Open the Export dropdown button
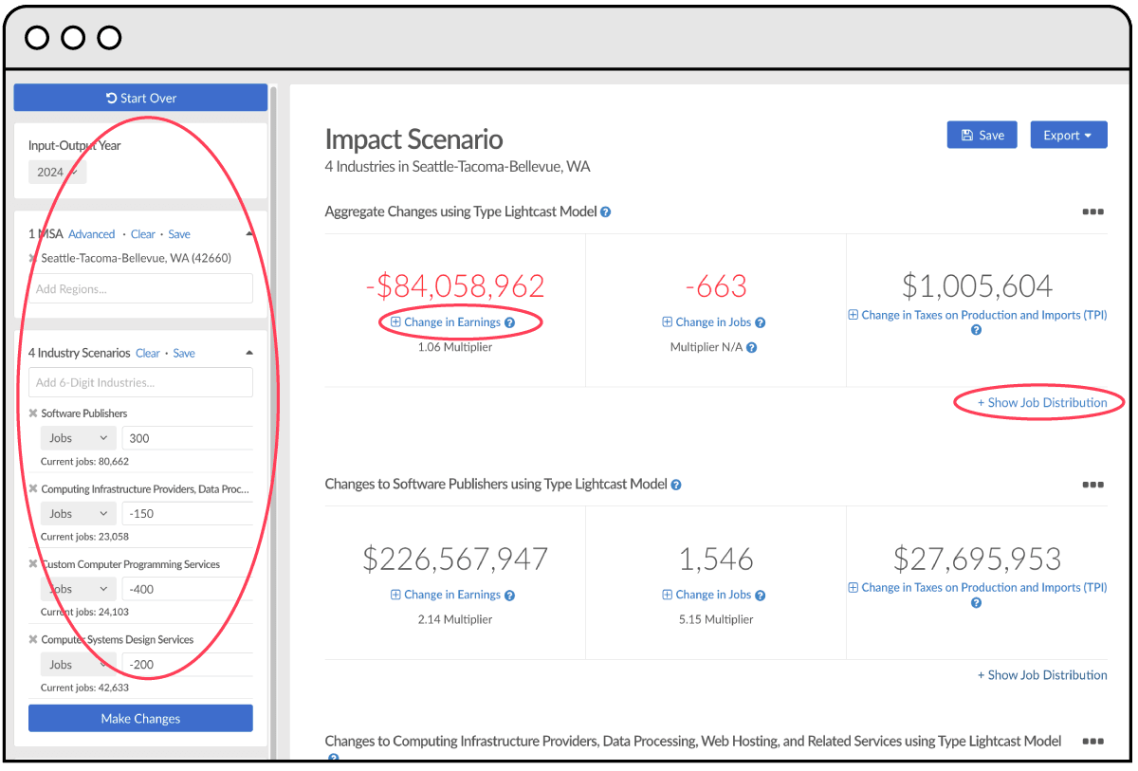 (x=1068, y=136)
